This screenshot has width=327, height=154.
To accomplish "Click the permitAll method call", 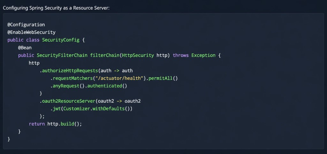I will (x=161, y=78).
